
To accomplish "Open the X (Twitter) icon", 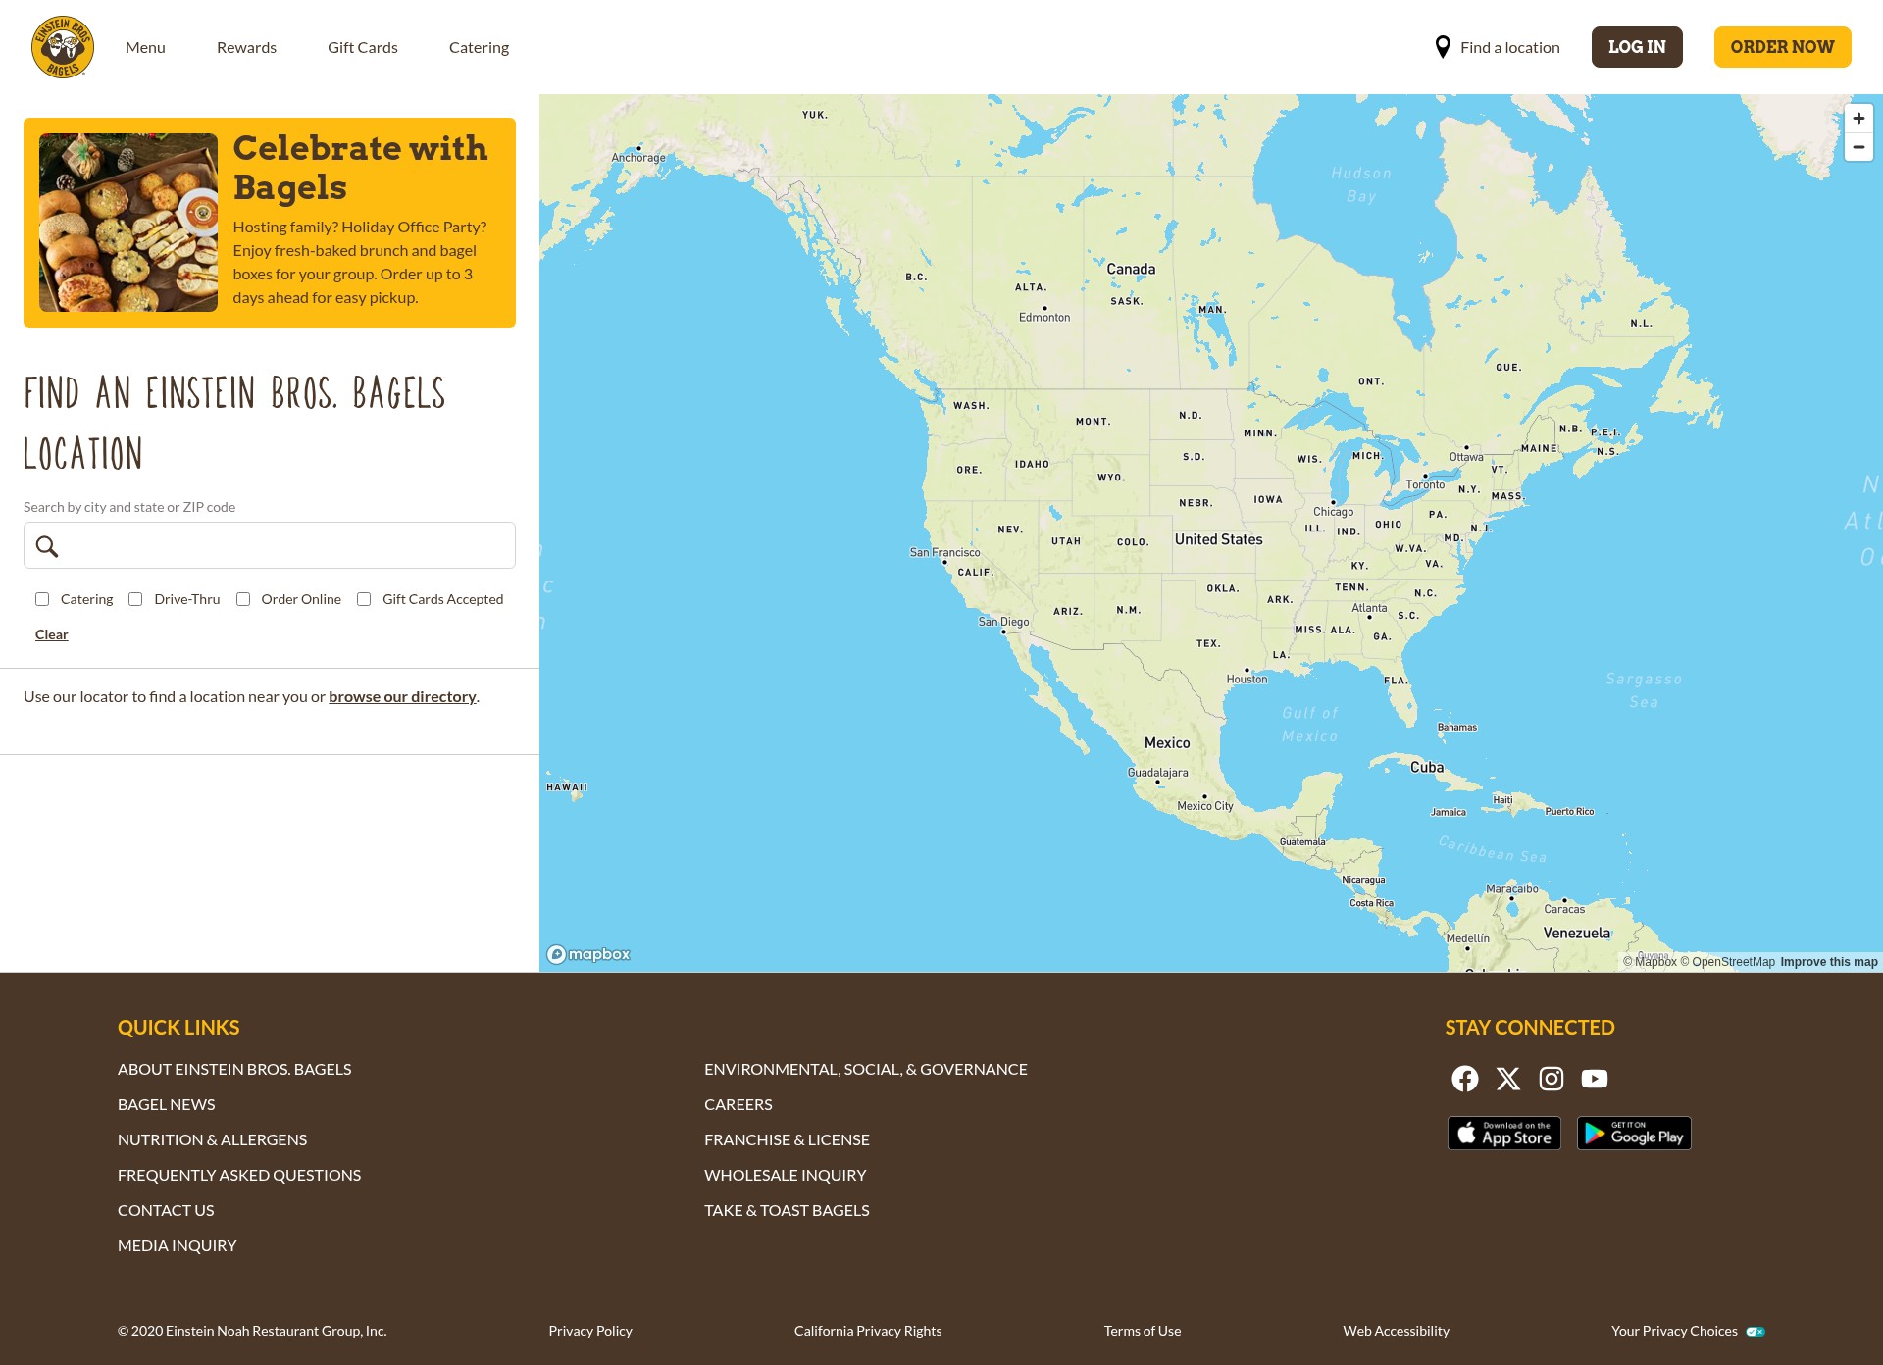I will tap(1508, 1079).
